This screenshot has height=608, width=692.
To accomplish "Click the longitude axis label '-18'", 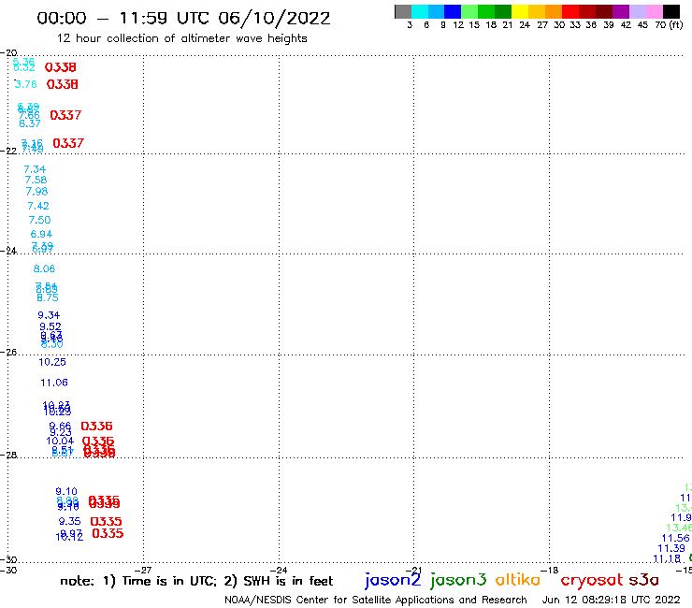I will [x=550, y=570].
